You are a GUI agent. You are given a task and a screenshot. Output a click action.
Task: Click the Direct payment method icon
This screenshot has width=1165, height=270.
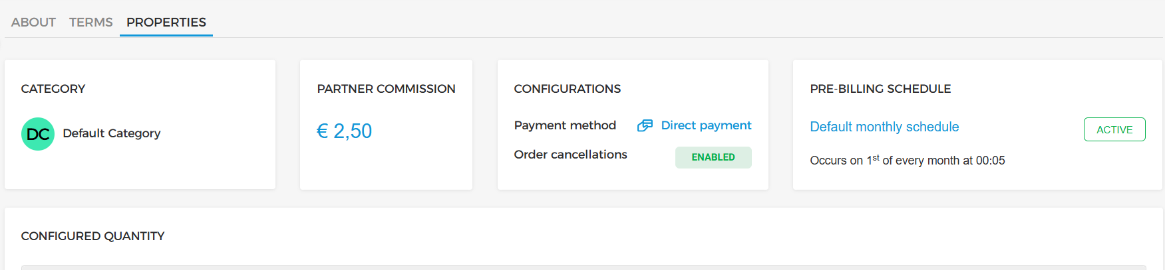click(x=645, y=125)
